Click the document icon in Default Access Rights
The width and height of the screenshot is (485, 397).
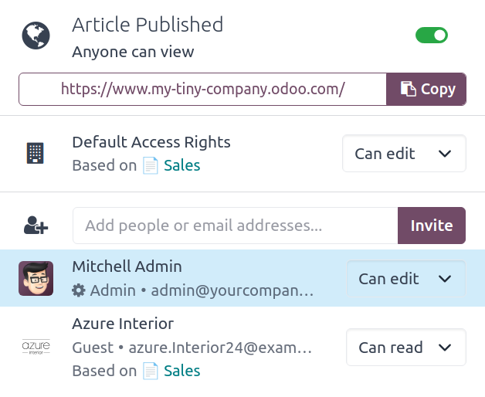tap(150, 165)
